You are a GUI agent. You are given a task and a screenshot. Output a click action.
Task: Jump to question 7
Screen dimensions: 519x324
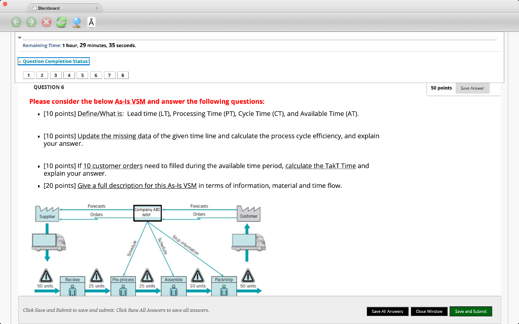click(109, 75)
